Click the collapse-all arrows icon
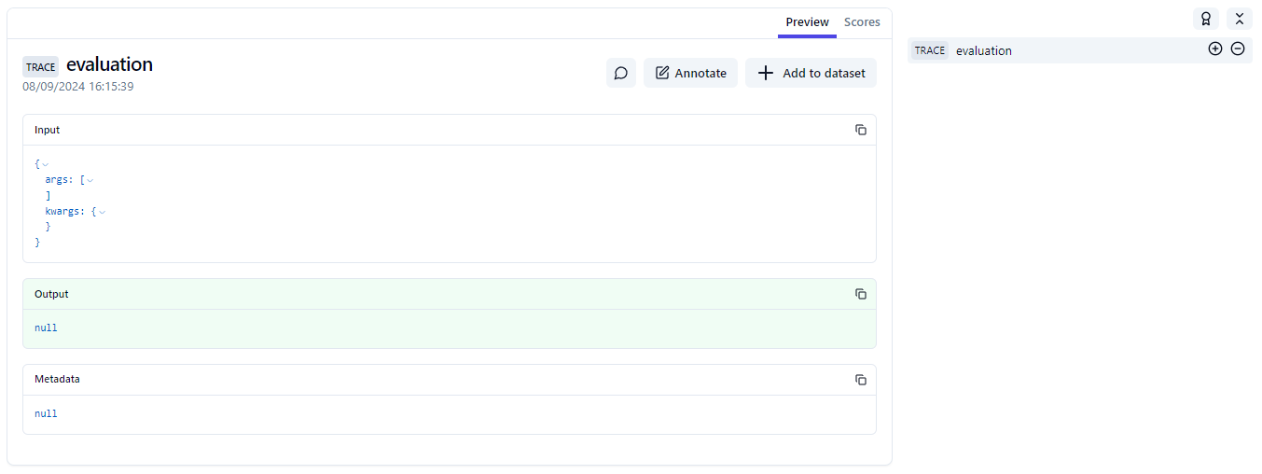This screenshot has height=474, width=1262. 1239,19
